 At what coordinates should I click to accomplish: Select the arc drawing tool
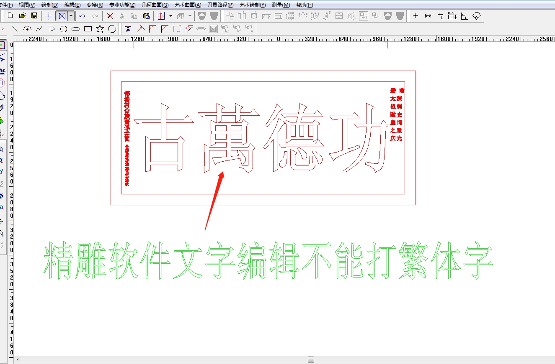pos(27,29)
